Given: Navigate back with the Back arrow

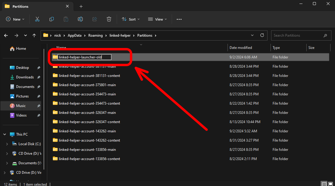Looking at the screenshot, I should (6, 35).
